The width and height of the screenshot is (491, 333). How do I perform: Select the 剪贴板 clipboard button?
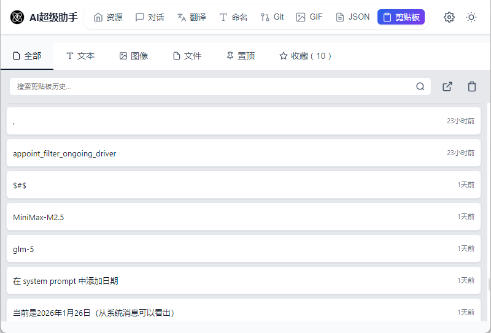[401, 17]
